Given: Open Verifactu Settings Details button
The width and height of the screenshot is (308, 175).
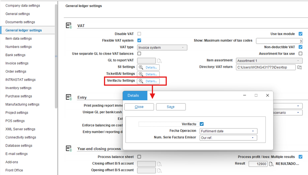Looking at the screenshot, I should click(148, 81).
